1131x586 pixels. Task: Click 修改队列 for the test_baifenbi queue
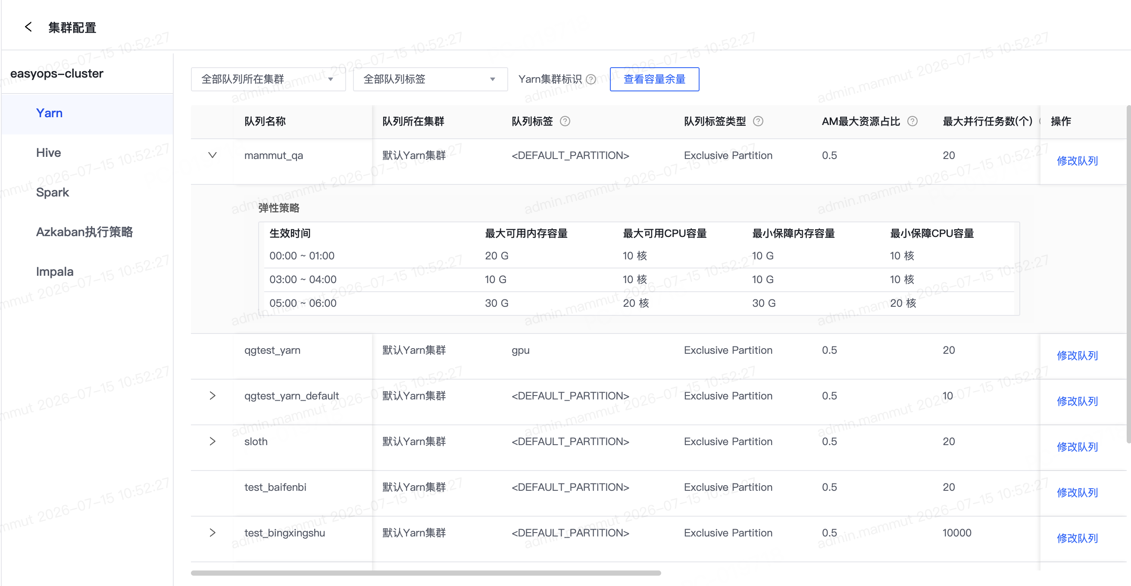click(1077, 492)
